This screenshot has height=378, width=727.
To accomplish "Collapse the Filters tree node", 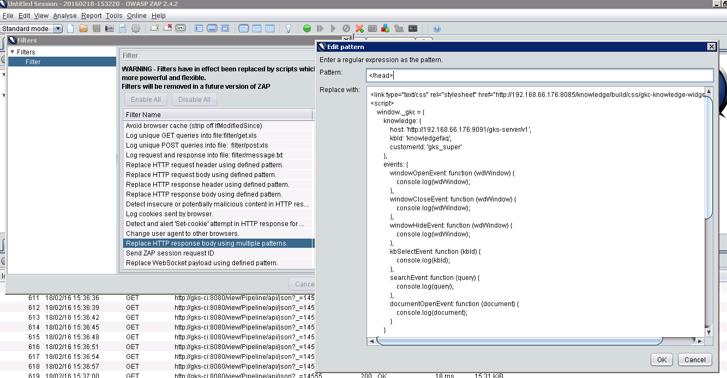I will click(x=12, y=52).
